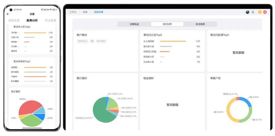This screenshot has width=275, height=136.
Task: Click the 800-1000万 4.17% pie label
Action: tap(128, 116)
